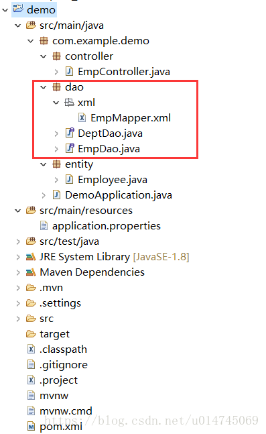Click the Maven Dependencies library icon
Viewport: 266px width, 434px height.
pyautogui.click(x=31, y=272)
